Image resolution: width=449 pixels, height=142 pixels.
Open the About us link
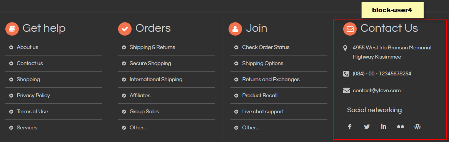click(x=27, y=47)
